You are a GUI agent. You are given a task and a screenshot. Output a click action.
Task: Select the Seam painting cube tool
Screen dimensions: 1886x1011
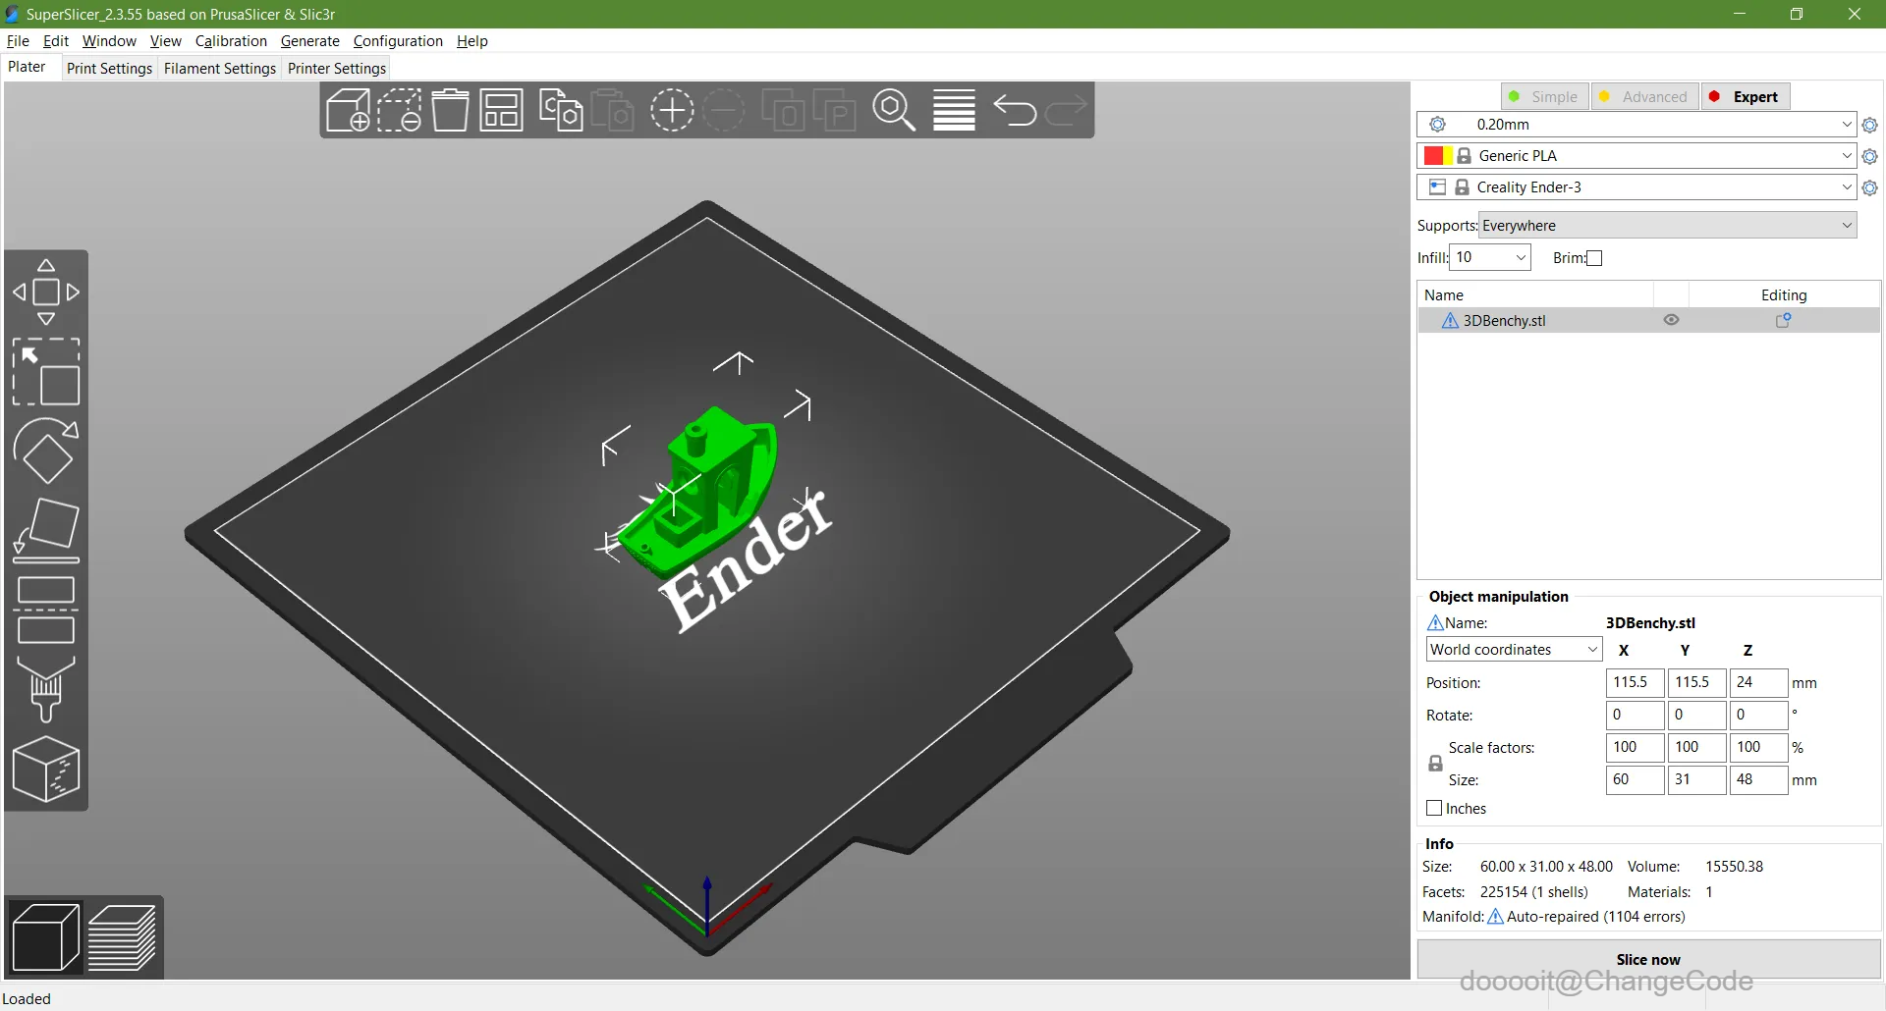pyautogui.click(x=46, y=770)
